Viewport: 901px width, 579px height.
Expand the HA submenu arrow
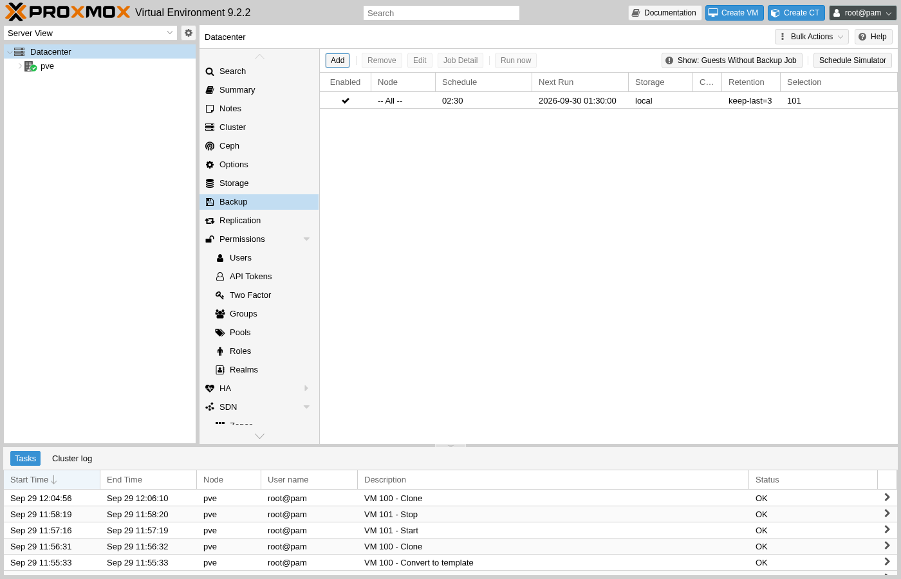(x=306, y=389)
